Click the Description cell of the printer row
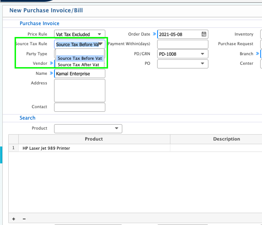Image resolution: width=262 pixels, height=225 pixels. tap(216, 148)
